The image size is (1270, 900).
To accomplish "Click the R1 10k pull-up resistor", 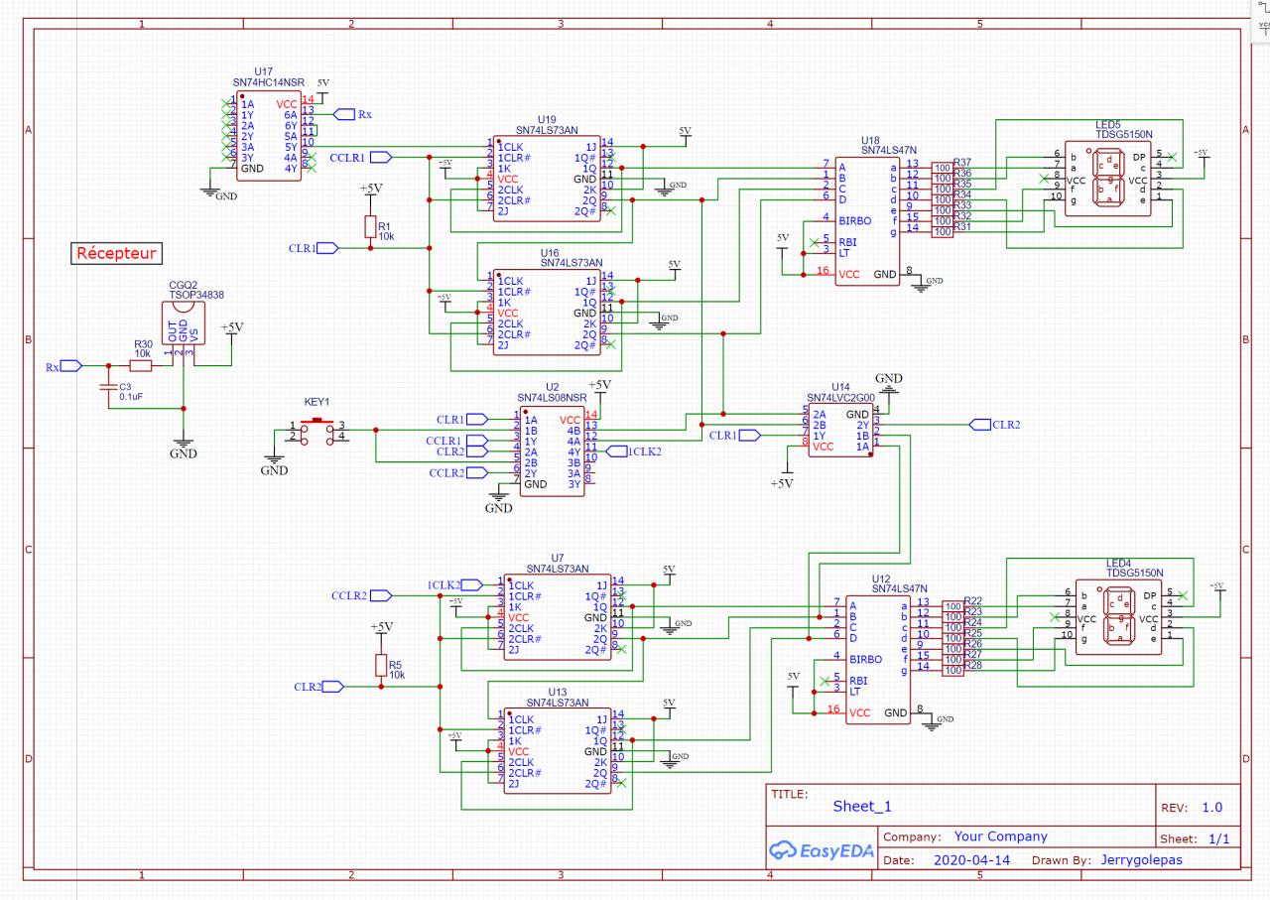I will click(x=370, y=228).
